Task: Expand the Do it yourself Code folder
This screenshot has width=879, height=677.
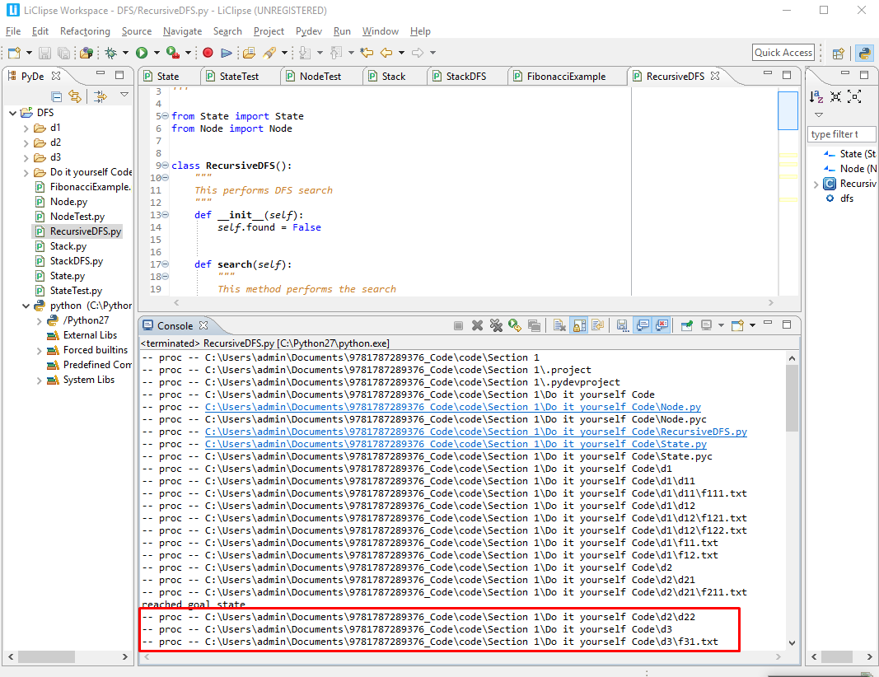Action: (x=26, y=173)
